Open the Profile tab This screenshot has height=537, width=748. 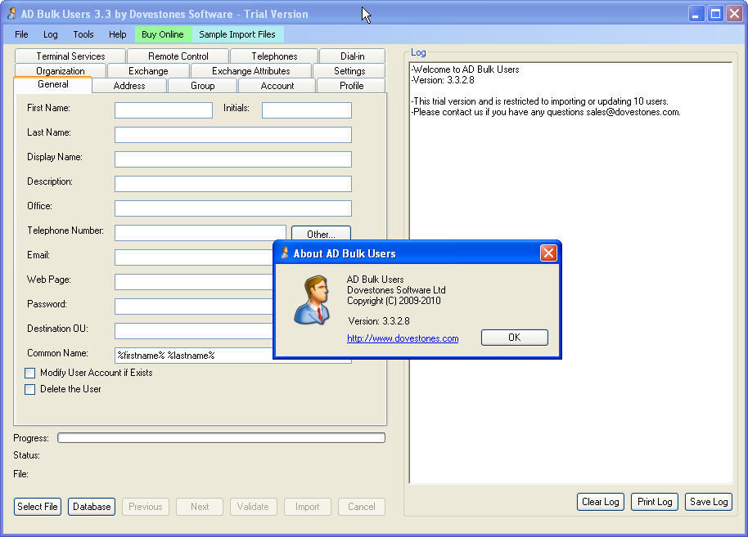coord(352,86)
